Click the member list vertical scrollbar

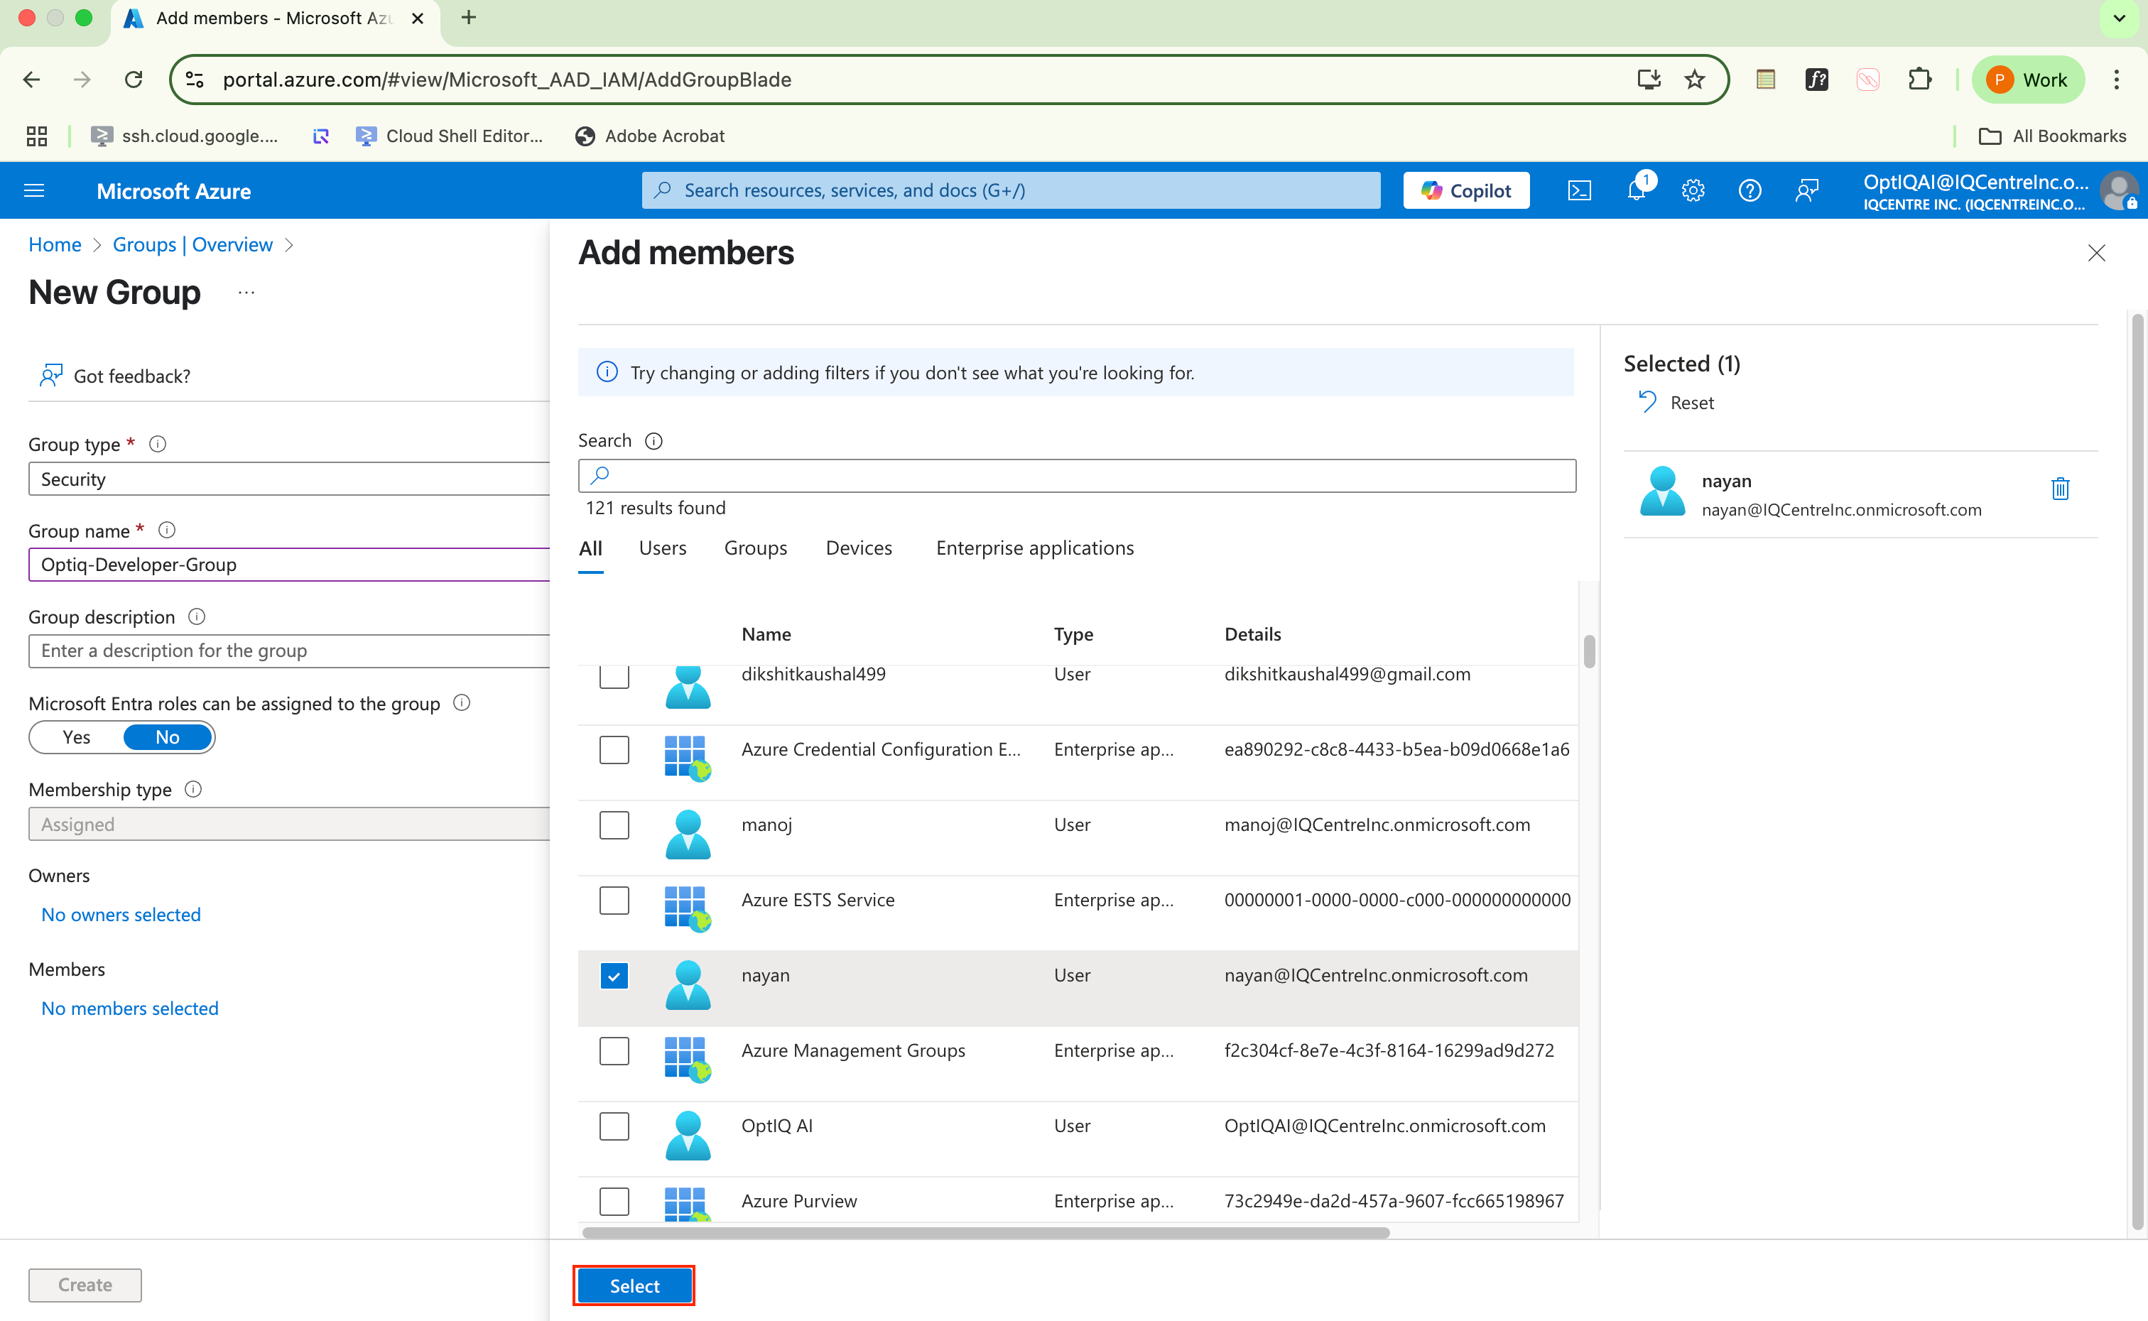[x=1589, y=651]
